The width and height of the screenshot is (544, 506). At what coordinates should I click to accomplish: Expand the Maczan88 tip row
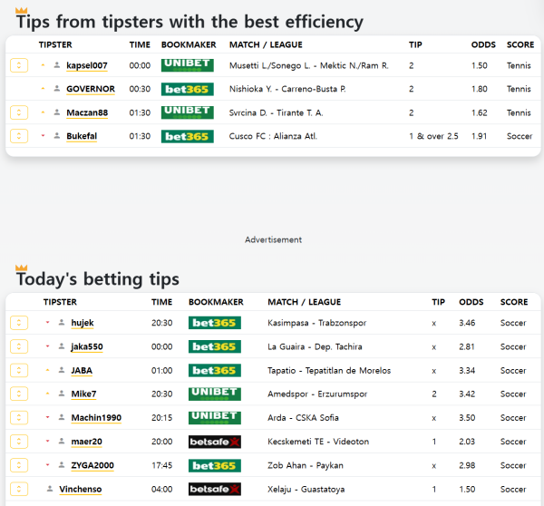[x=19, y=112]
